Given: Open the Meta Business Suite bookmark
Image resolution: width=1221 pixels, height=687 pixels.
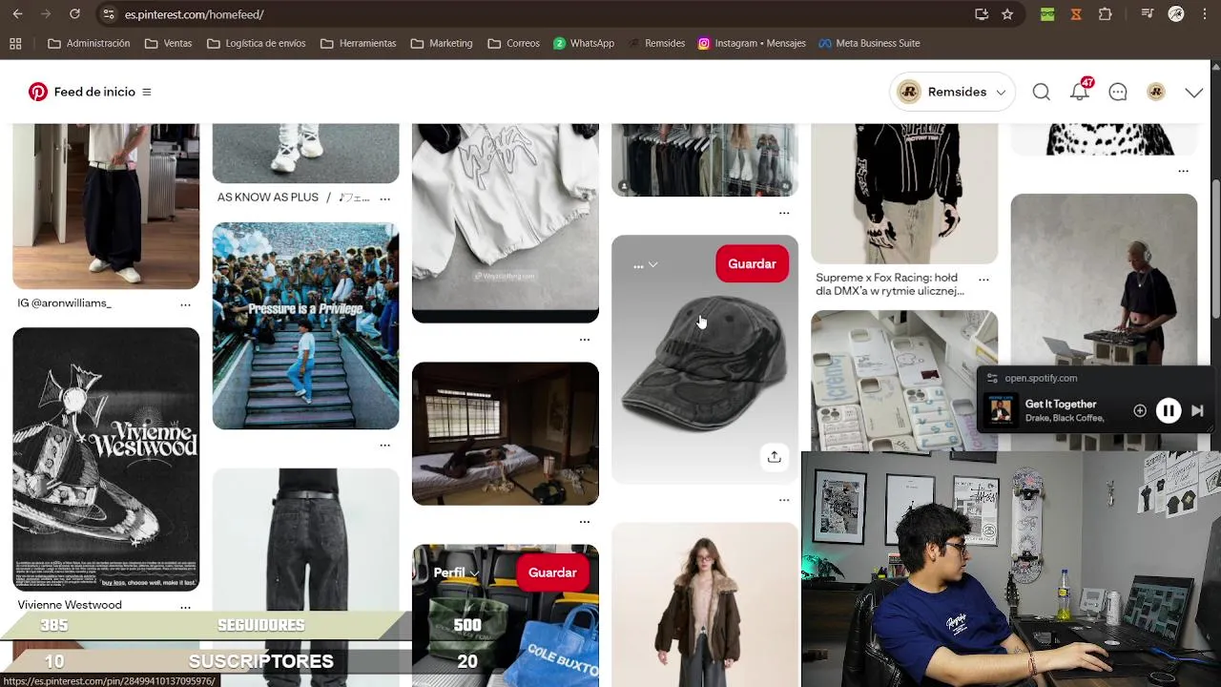Looking at the screenshot, I should click(x=869, y=43).
